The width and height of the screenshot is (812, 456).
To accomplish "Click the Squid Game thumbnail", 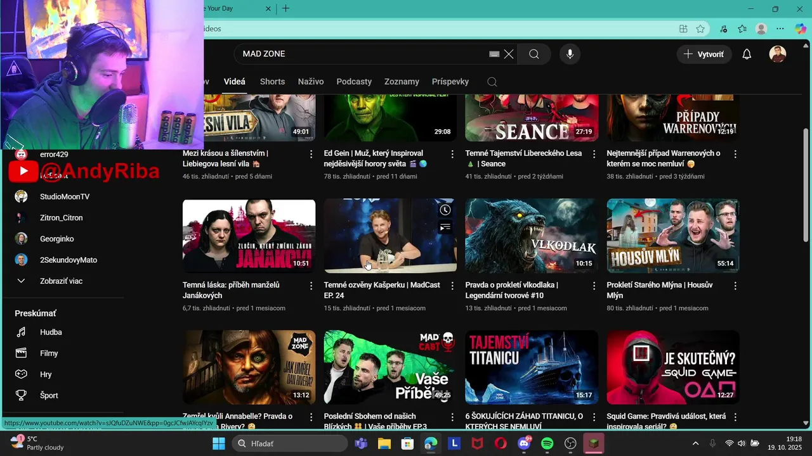I will point(673,367).
